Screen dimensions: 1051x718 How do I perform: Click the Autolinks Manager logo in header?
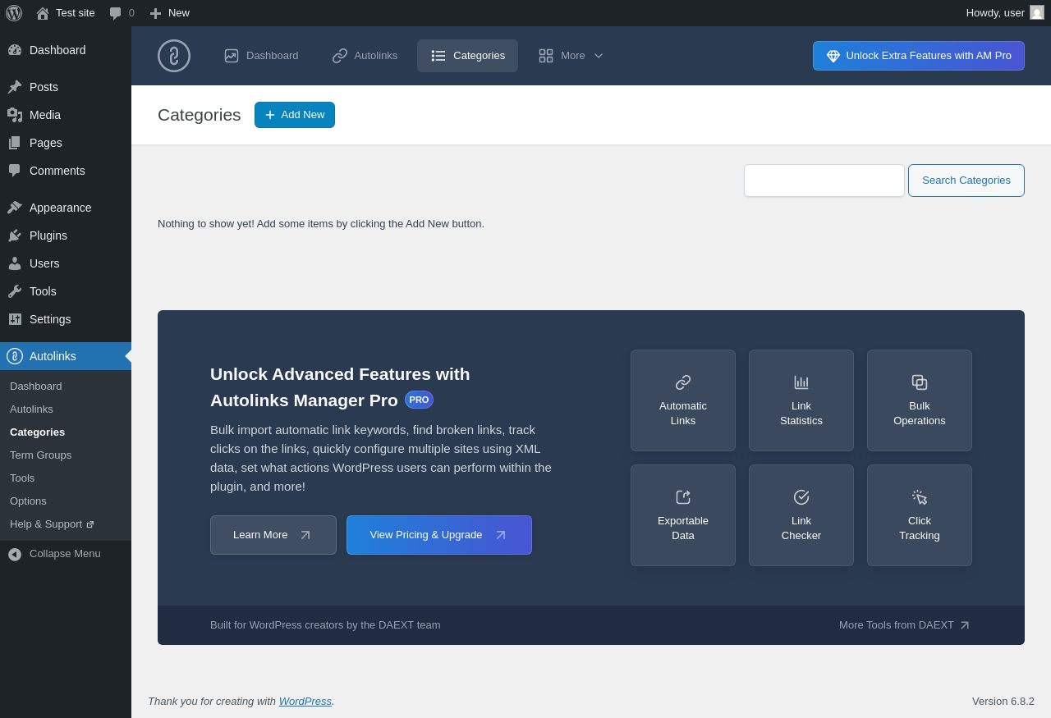[x=174, y=56]
